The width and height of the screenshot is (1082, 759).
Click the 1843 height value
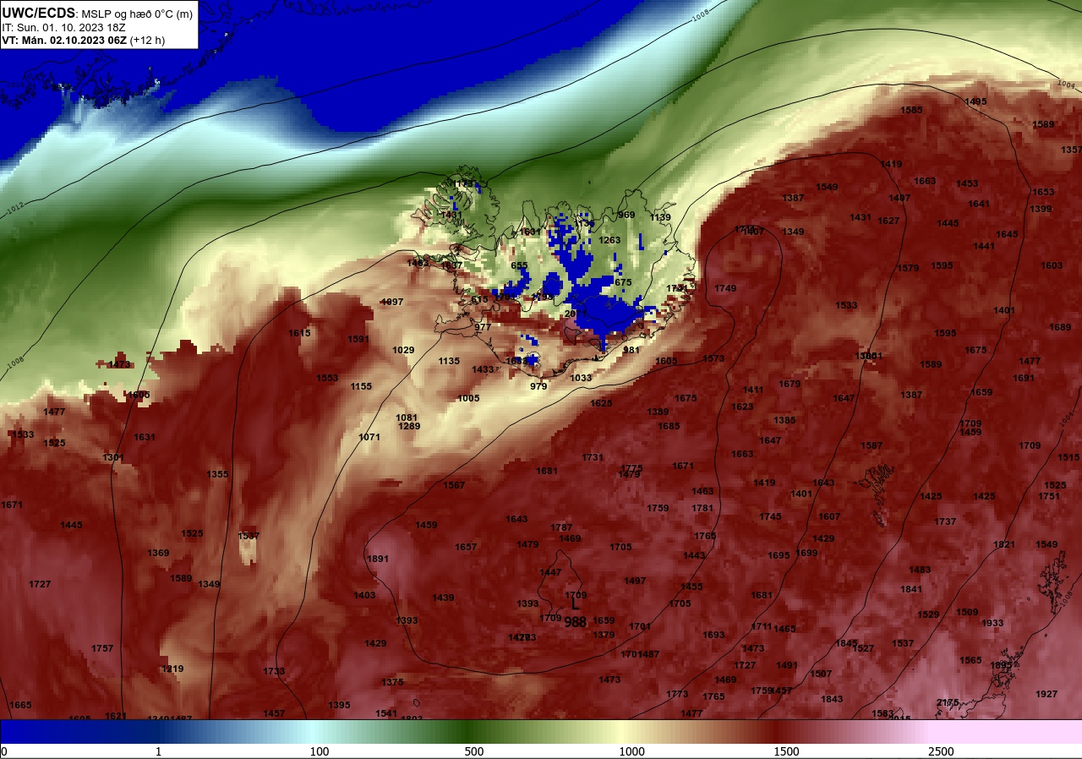pyautogui.click(x=832, y=699)
